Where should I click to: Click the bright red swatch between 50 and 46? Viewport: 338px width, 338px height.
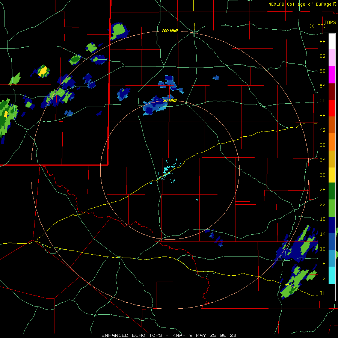(x=332, y=109)
